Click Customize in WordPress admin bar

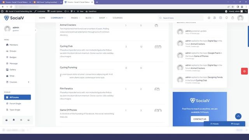click(x=40, y=11)
